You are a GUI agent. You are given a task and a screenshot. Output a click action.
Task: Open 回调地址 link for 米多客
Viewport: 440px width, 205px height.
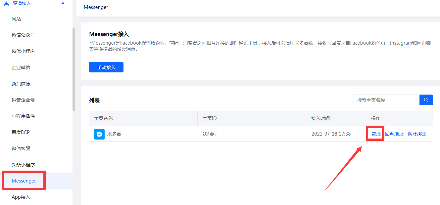pos(394,134)
